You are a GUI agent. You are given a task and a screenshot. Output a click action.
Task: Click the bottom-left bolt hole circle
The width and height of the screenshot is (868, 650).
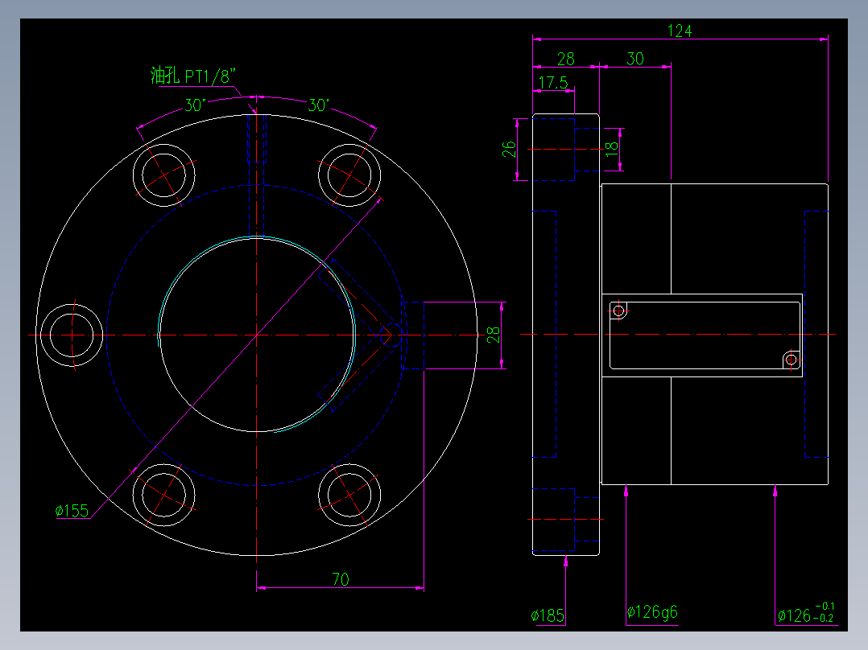(164, 495)
